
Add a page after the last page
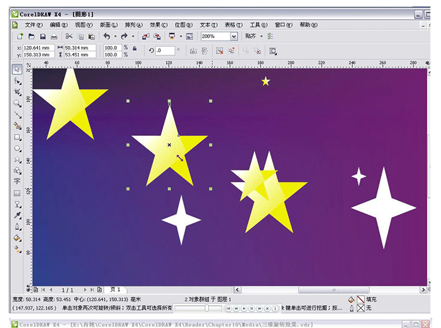[x=99, y=289]
